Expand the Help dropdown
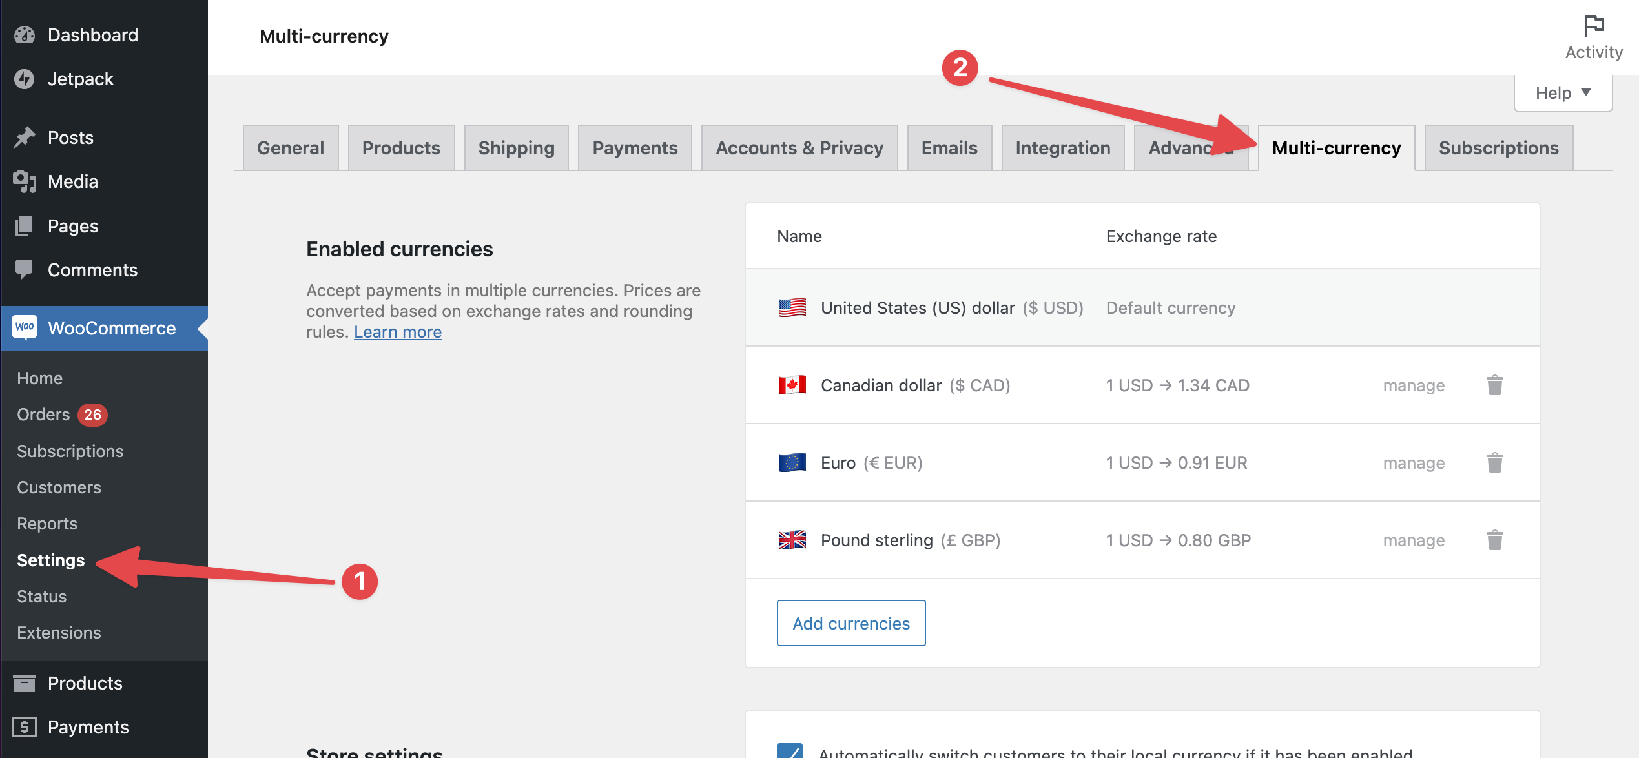The width and height of the screenshot is (1639, 758). tap(1563, 93)
